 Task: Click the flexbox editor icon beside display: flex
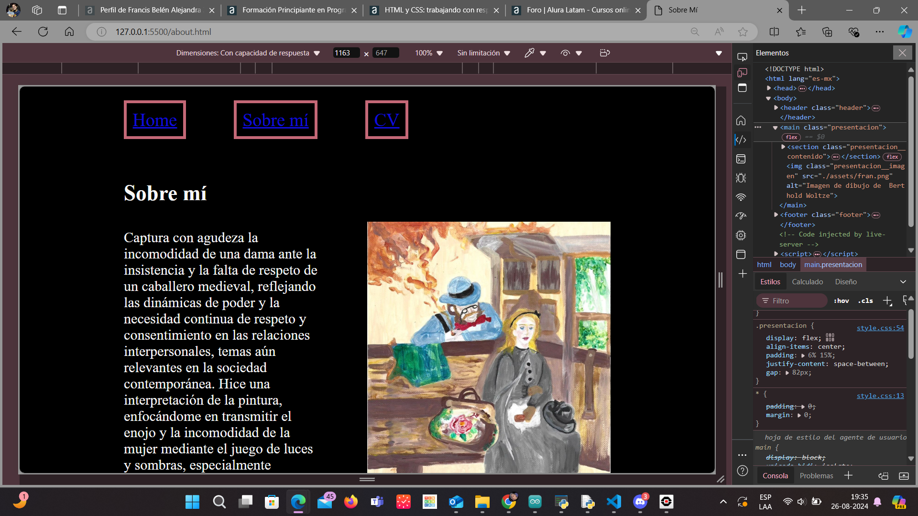(x=830, y=337)
